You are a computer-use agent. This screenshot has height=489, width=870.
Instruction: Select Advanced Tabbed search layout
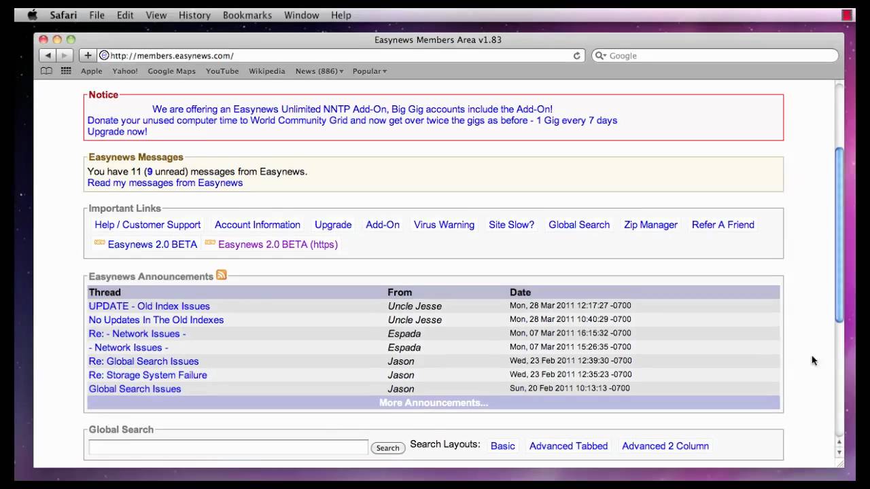(568, 446)
